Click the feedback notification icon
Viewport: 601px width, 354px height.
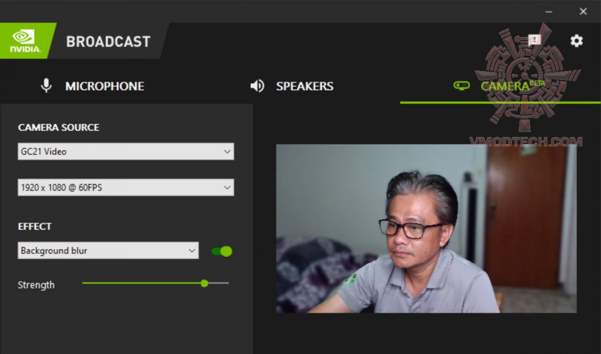coord(534,40)
